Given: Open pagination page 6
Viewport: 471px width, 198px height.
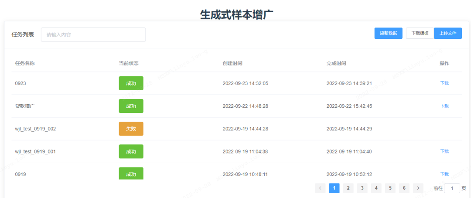Looking at the screenshot, I should [404, 188].
